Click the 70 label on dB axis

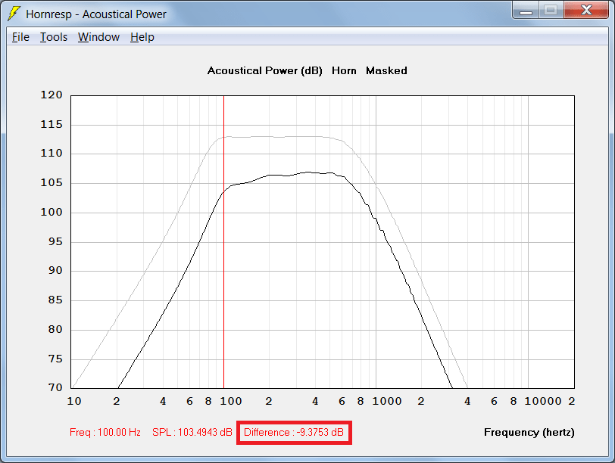[x=55, y=387]
